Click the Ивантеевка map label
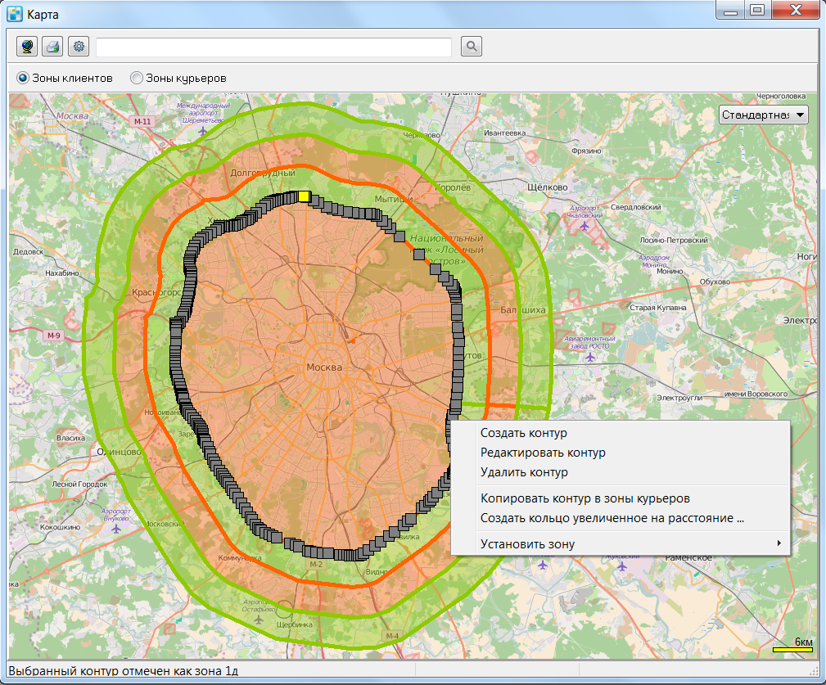 [504, 133]
